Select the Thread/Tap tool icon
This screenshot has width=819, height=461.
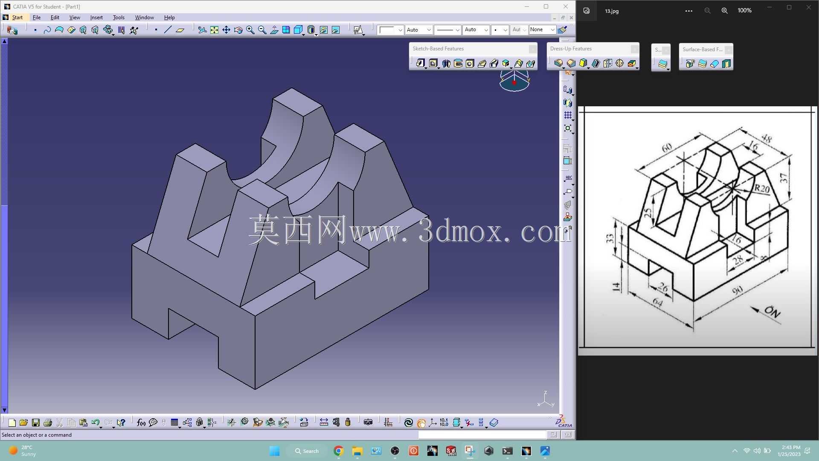[x=620, y=63]
